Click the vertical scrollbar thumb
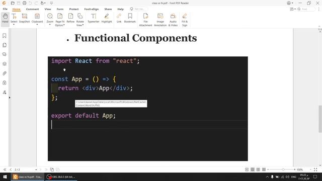This screenshot has height=181, width=322. click(x=320, y=119)
